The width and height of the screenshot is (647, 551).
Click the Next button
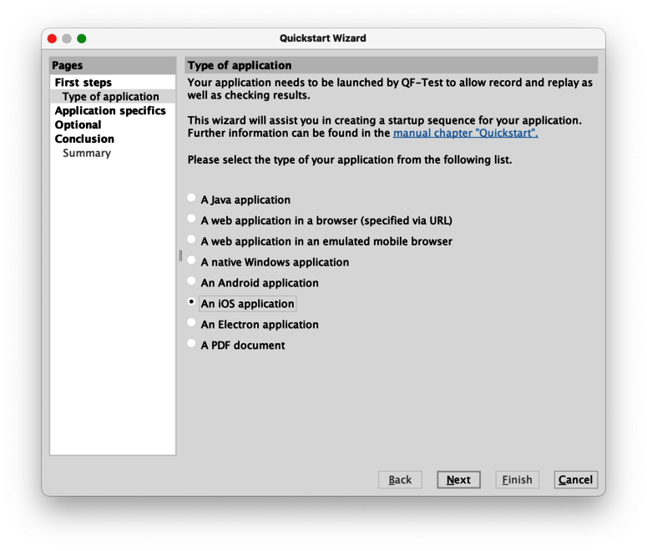(458, 480)
